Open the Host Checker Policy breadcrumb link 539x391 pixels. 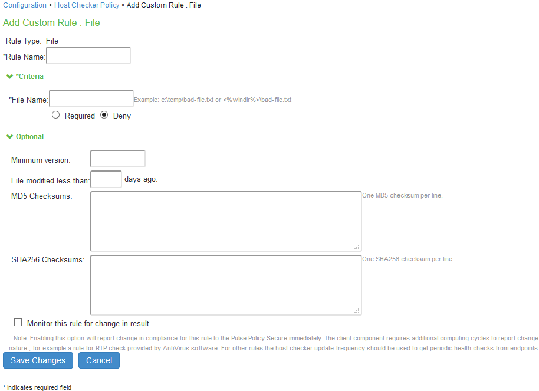(87, 5)
